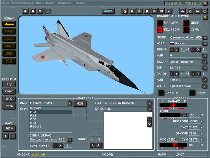This screenshot has width=210, height=158.
Task: Click НОВ to create new loadout
Action: coord(80,104)
